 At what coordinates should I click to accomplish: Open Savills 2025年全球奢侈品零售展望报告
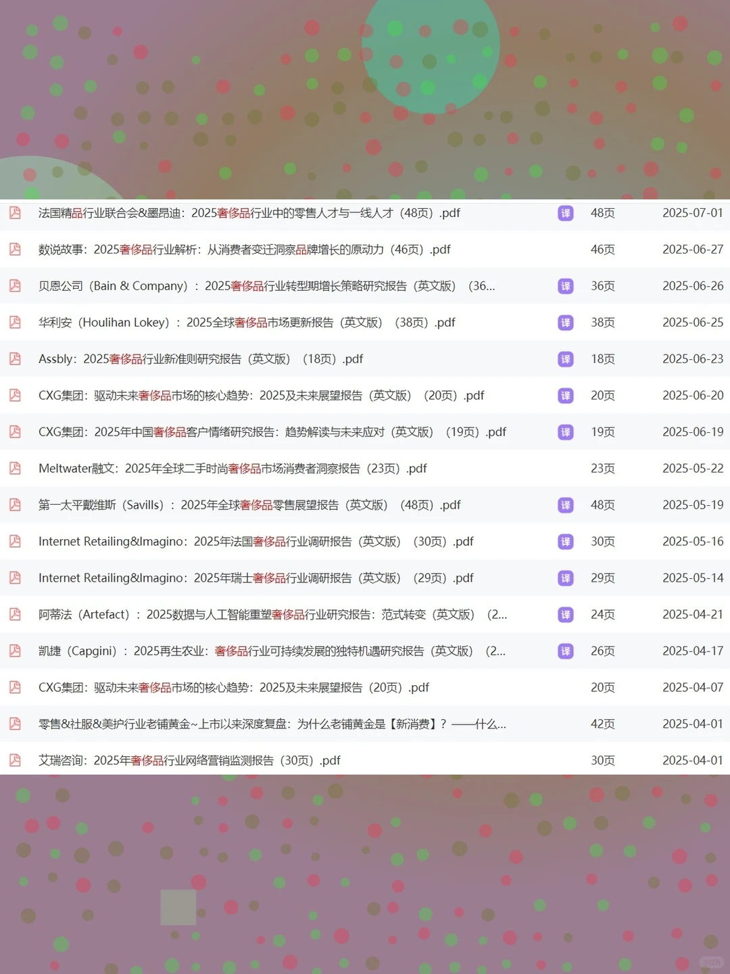[x=249, y=505]
